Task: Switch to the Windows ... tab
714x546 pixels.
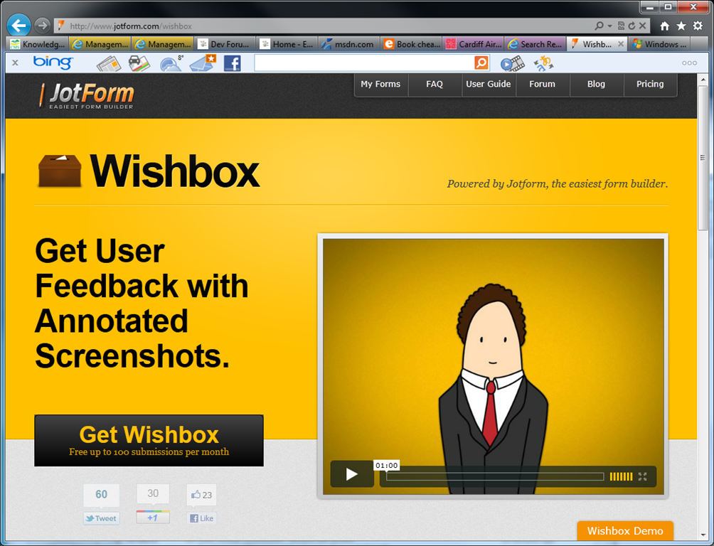Action: (660, 44)
